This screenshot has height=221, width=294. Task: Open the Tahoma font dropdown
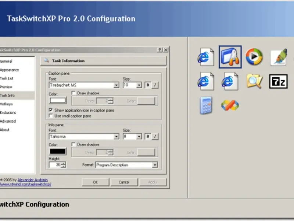116,136
